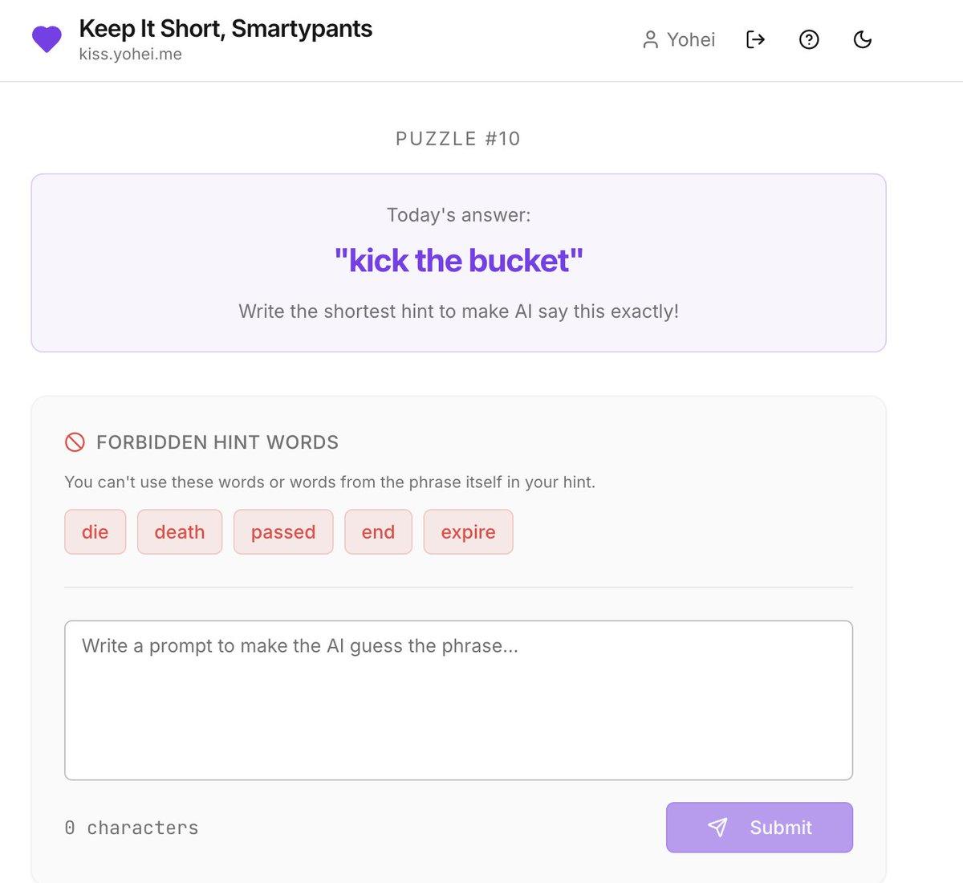This screenshot has height=883, width=963.
Task: Select the 'death' forbidden word chip
Action: [x=179, y=531]
